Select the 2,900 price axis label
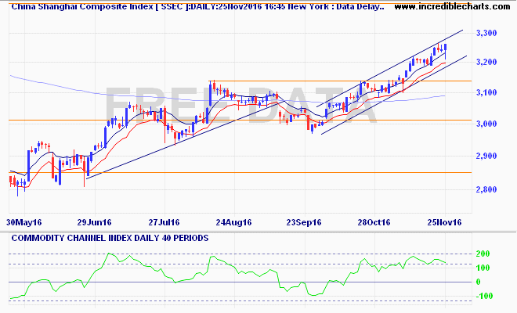 coord(486,156)
